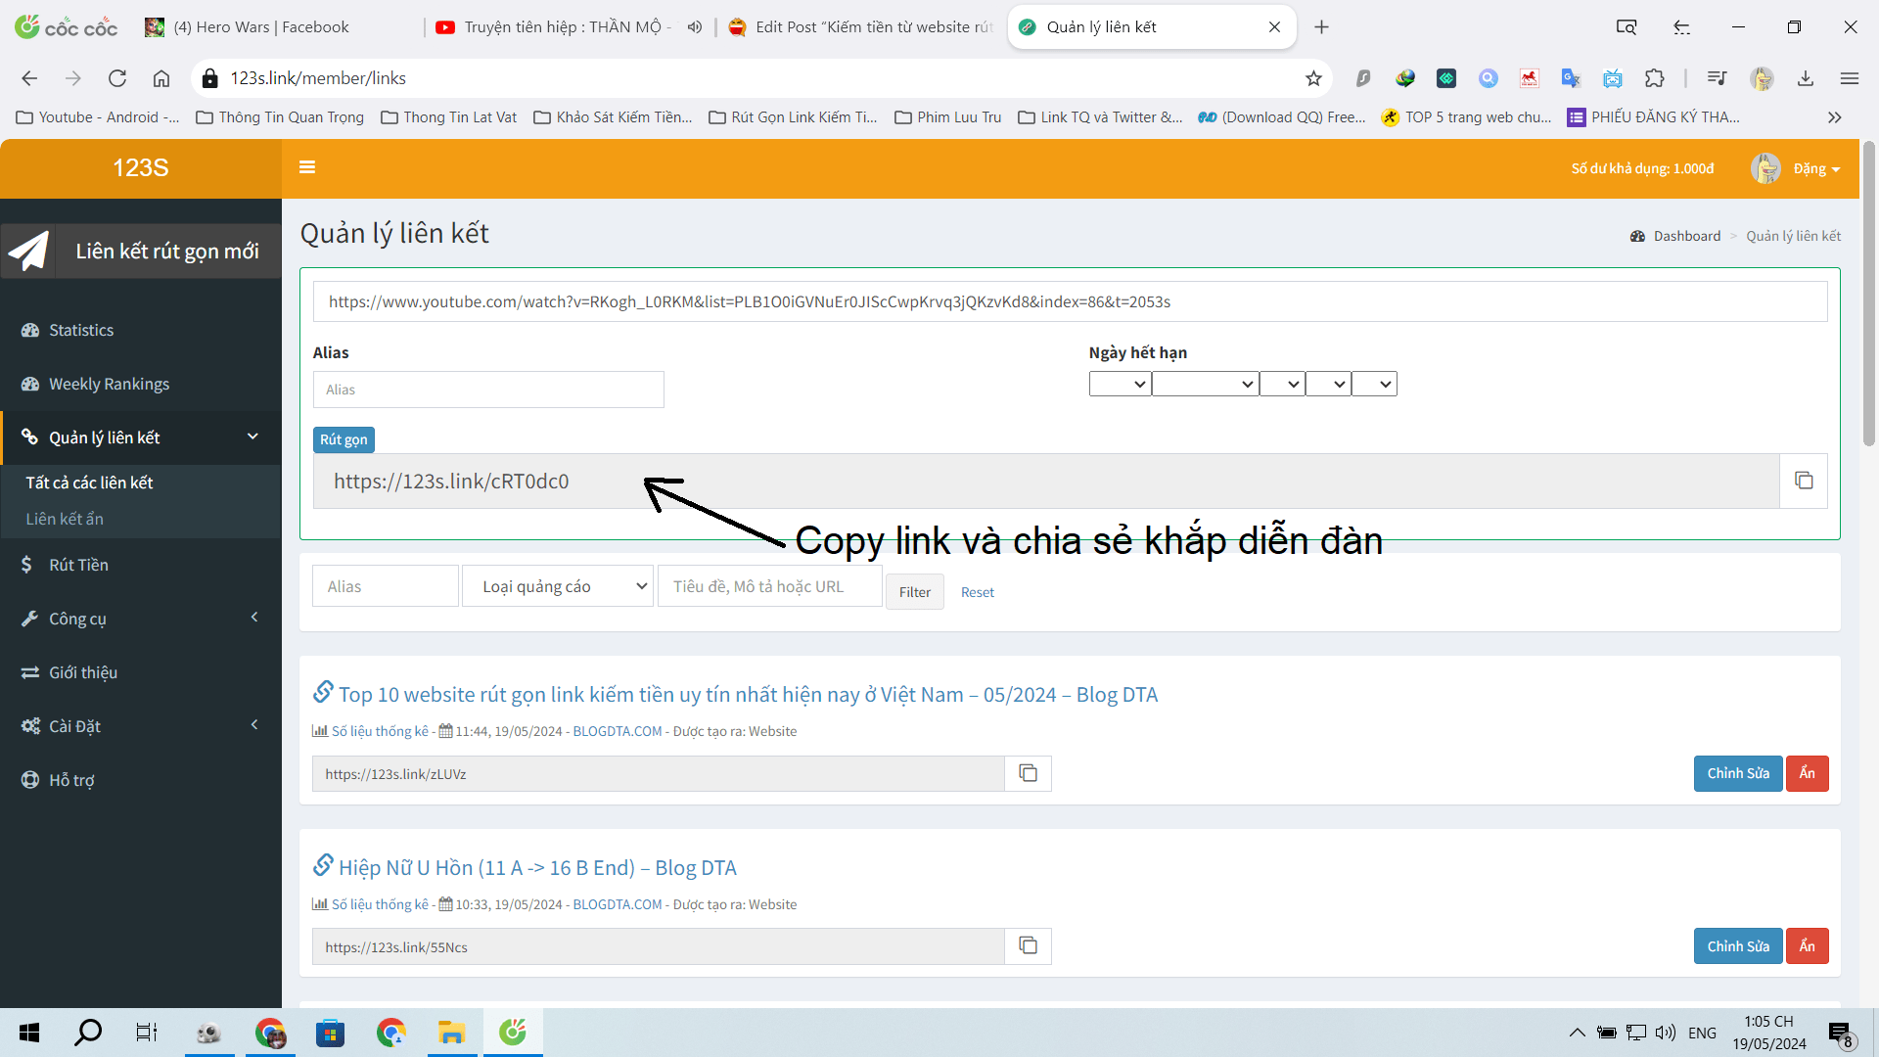Open fifth expiry date dropdown

click(x=1374, y=384)
